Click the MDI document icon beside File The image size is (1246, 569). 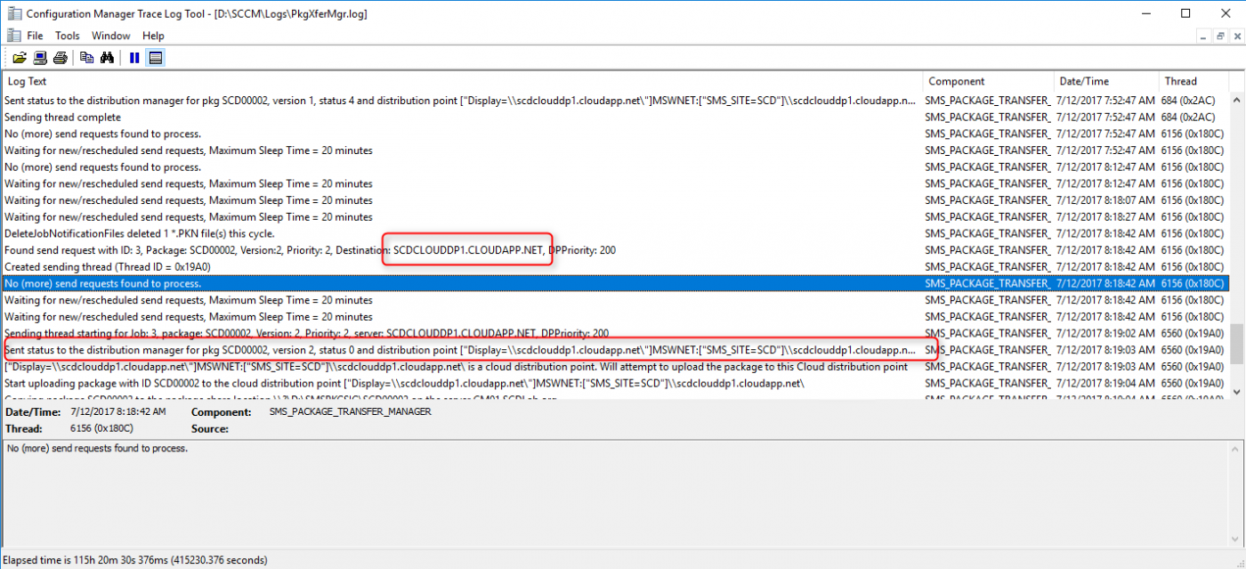coord(12,36)
